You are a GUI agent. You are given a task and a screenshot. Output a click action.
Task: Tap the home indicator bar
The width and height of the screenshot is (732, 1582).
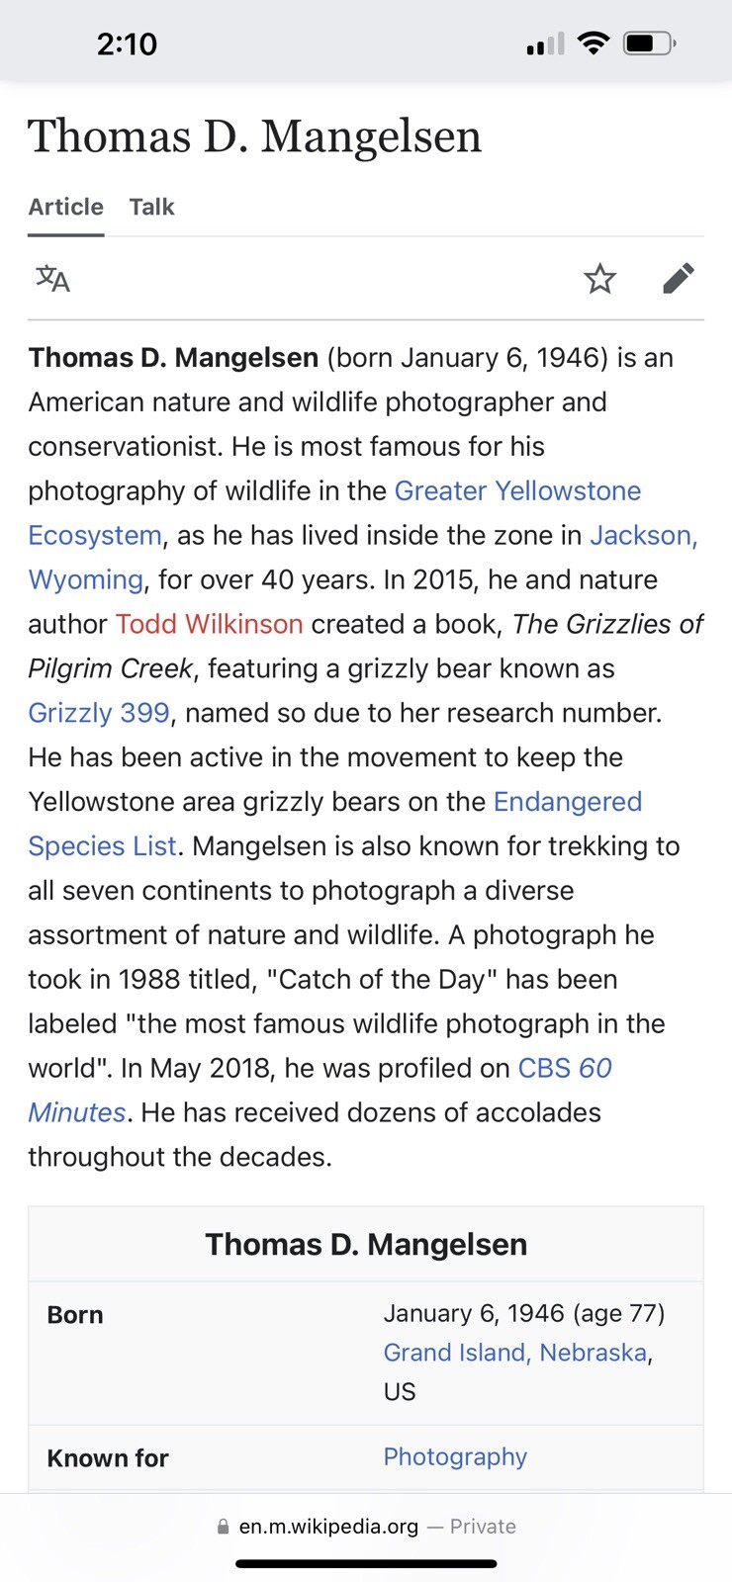click(366, 1564)
